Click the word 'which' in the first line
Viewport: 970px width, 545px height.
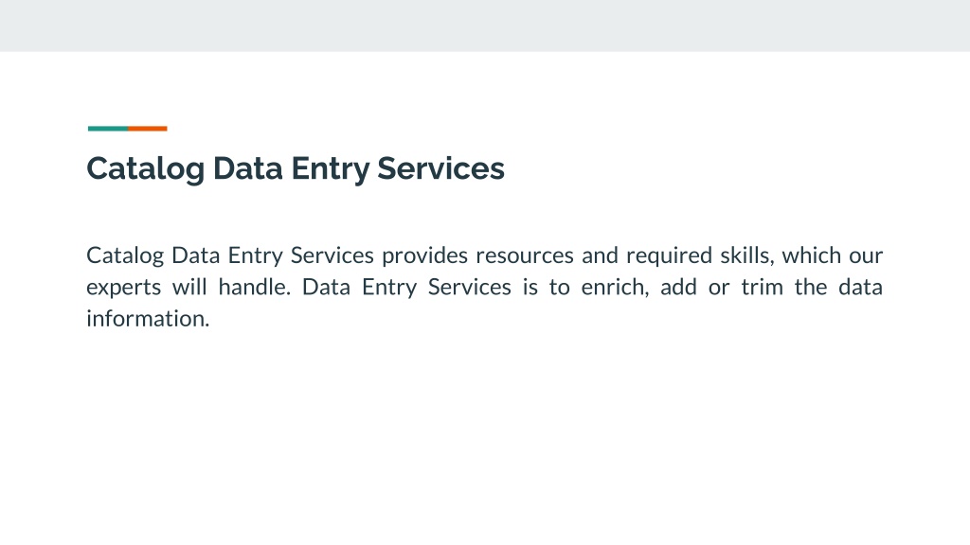[x=811, y=255]
